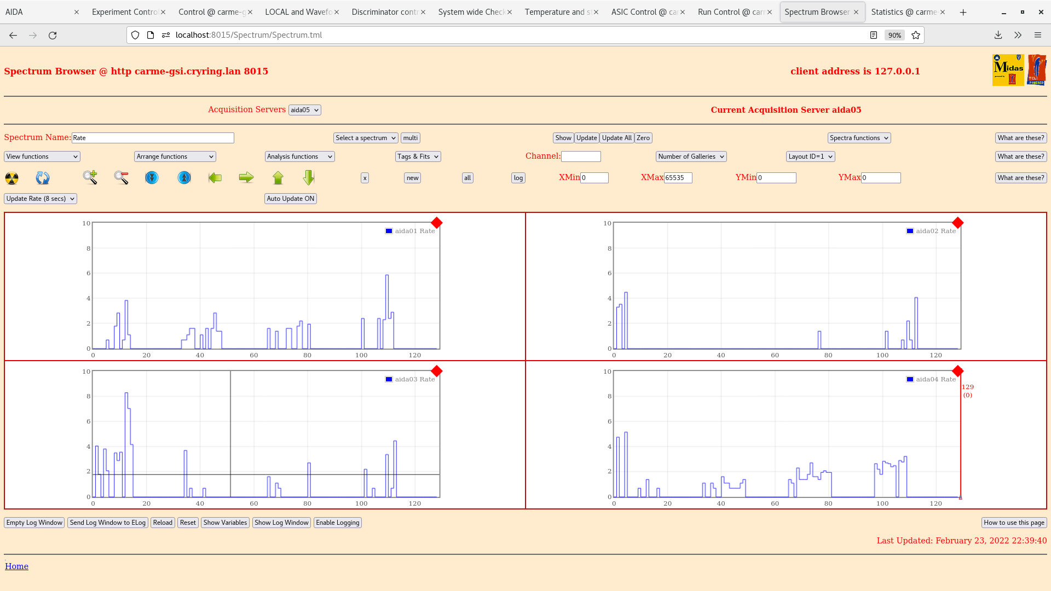Follow the Home link

(16, 566)
